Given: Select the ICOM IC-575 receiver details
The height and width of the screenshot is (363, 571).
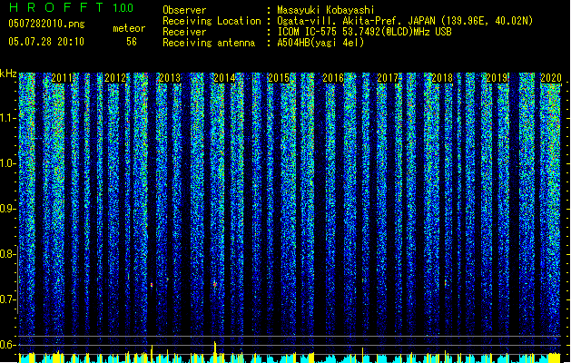Looking at the screenshot, I should tap(364, 32).
